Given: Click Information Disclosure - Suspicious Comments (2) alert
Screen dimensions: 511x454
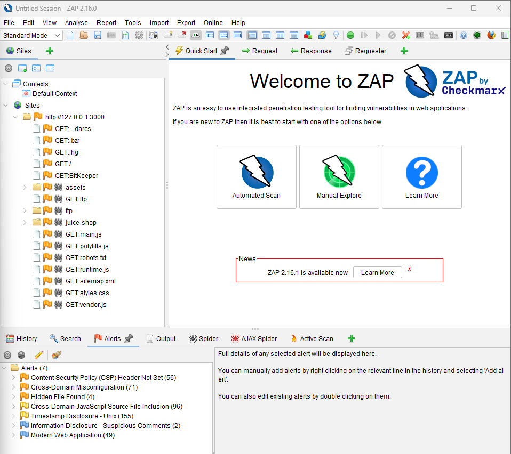Looking at the screenshot, I should tap(105, 425).
